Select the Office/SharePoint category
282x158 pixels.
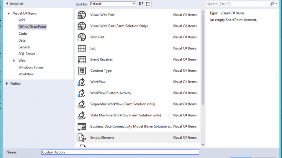click(33, 27)
